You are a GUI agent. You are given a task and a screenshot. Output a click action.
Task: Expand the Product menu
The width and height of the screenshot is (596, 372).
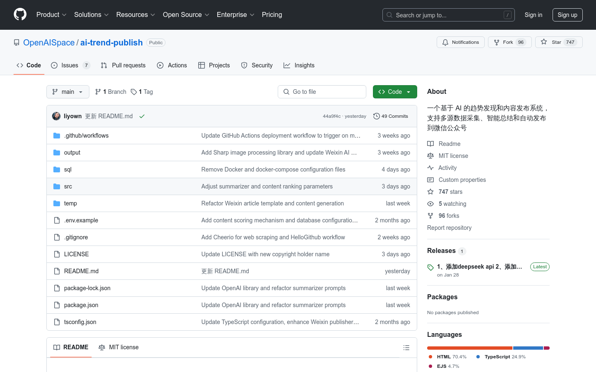click(x=51, y=15)
